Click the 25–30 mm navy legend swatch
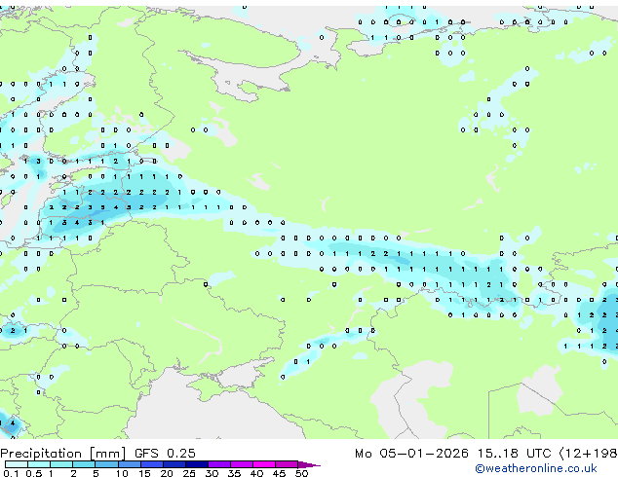The image size is (618, 477). (x=196, y=464)
